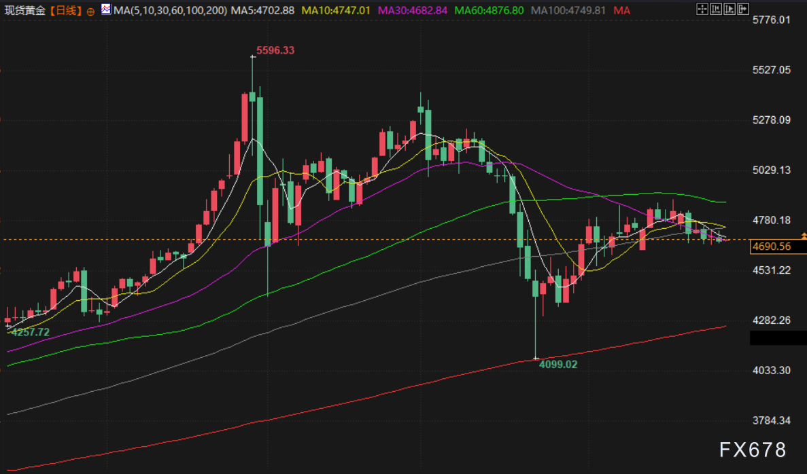This screenshot has width=807, height=474.
Task: Click 5776.01 on the price axis
Action: 772,20
